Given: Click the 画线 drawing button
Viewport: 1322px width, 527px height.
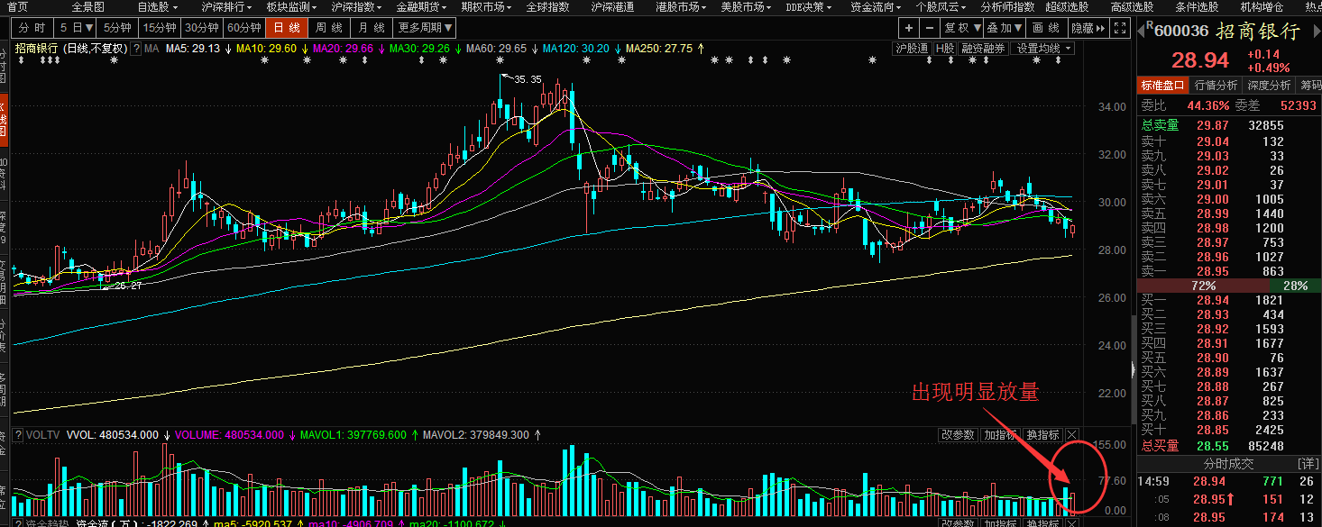Looking at the screenshot, I should click(1045, 28).
